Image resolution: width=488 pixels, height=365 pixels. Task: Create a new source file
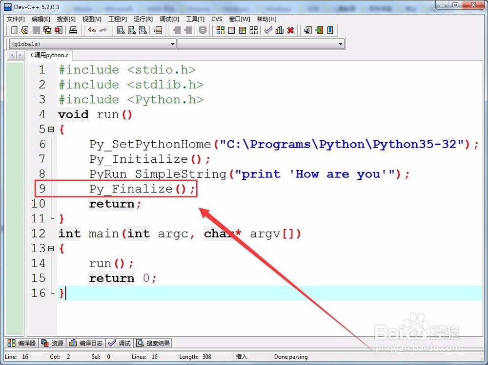tap(14, 30)
